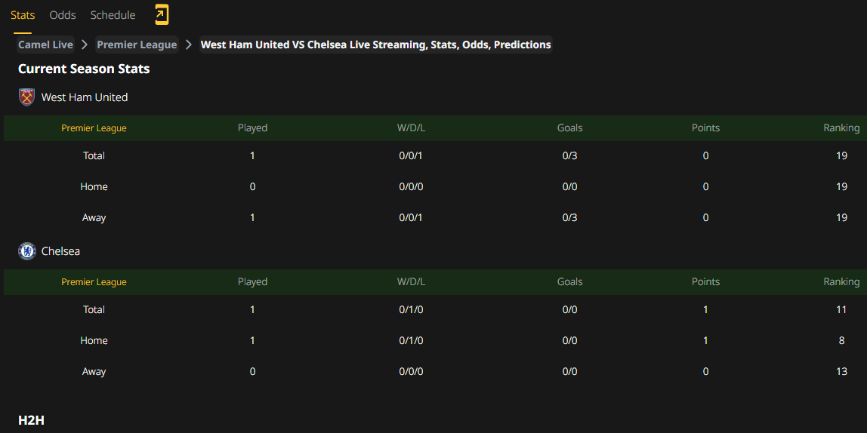This screenshot has height=433, width=867.
Task: Click the Chelsea club badge icon
Action: coord(27,251)
